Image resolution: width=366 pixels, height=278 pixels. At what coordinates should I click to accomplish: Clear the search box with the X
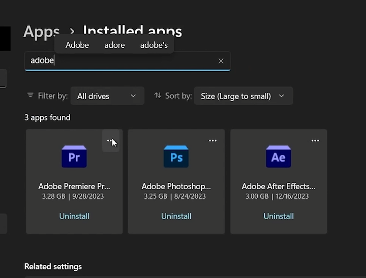click(221, 61)
